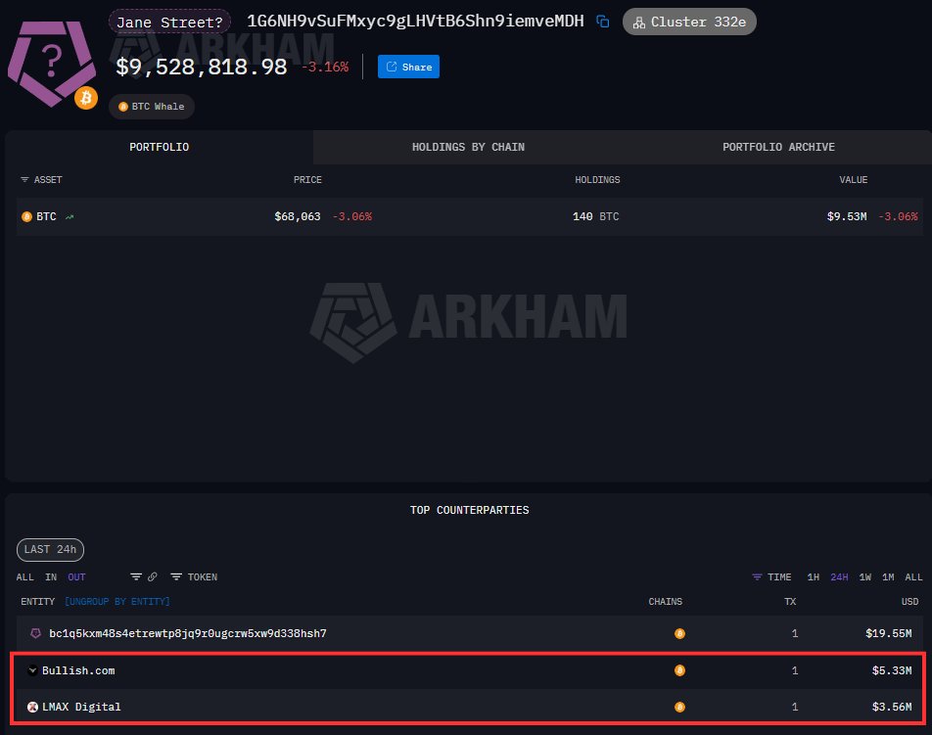Click the asset column sort icon
This screenshot has width=932, height=735.
(24, 179)
